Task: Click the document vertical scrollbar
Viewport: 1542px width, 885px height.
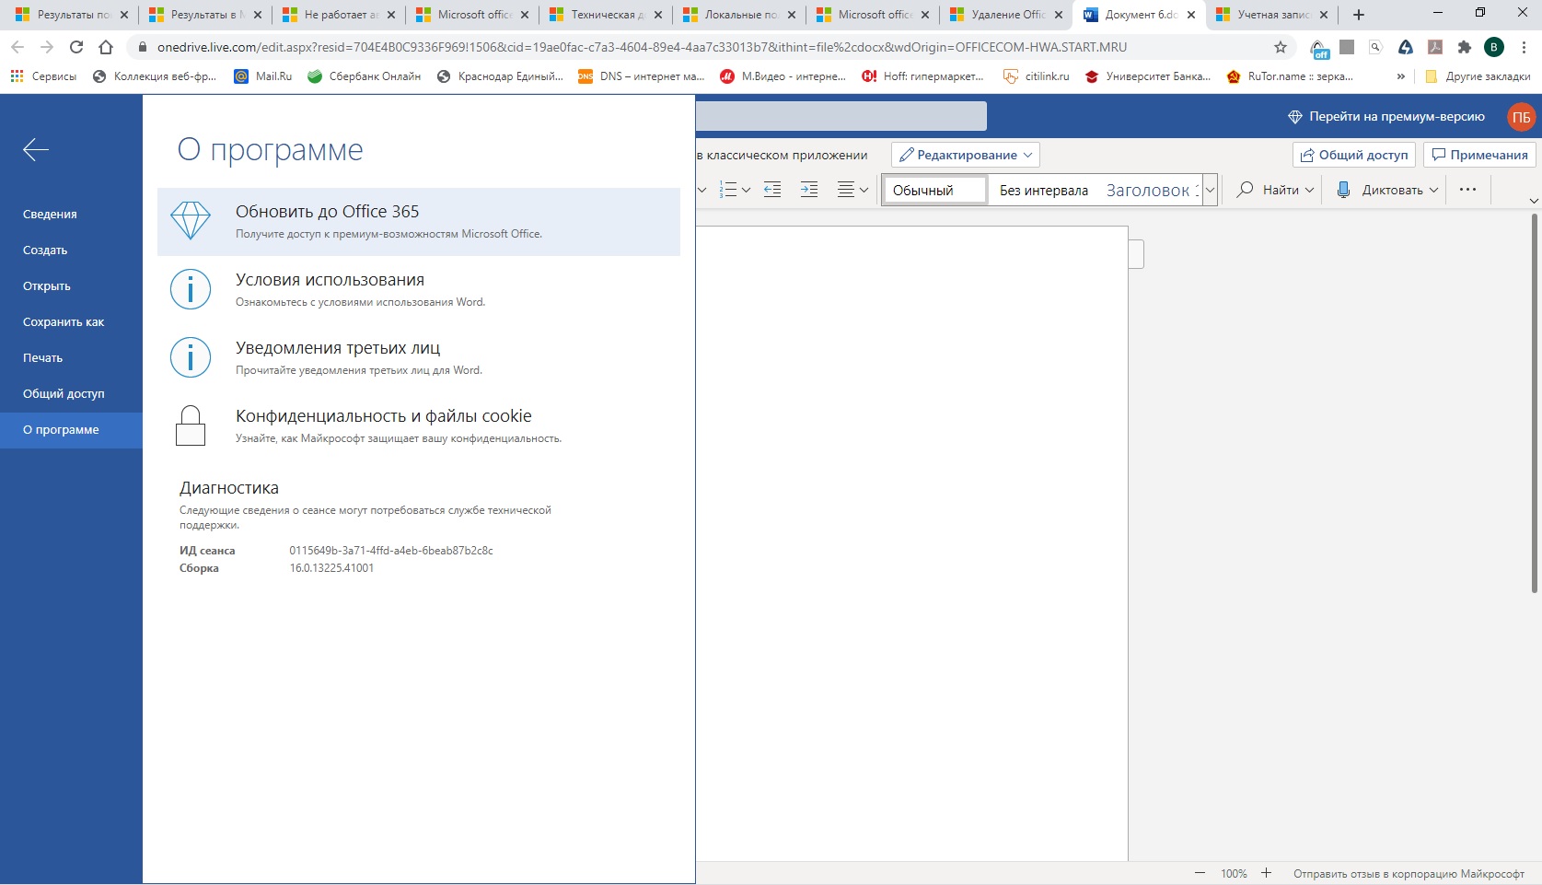Action: [1534, 403]
